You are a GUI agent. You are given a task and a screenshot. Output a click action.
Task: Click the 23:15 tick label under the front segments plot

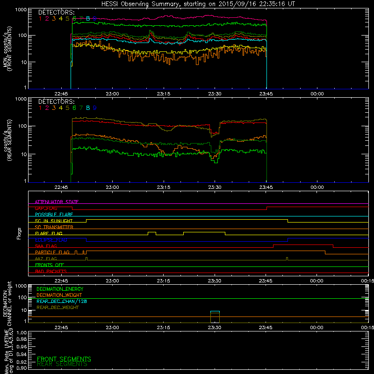point(164,94)
